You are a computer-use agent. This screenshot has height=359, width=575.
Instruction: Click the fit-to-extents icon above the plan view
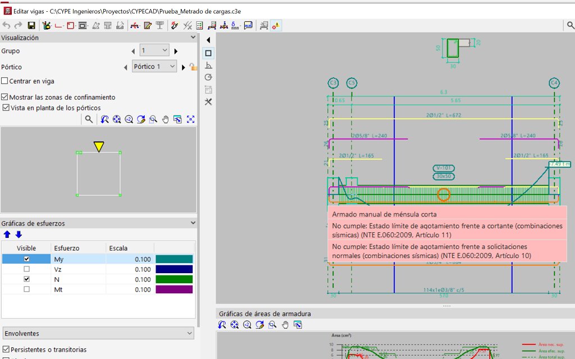click(x=191, y=119)
